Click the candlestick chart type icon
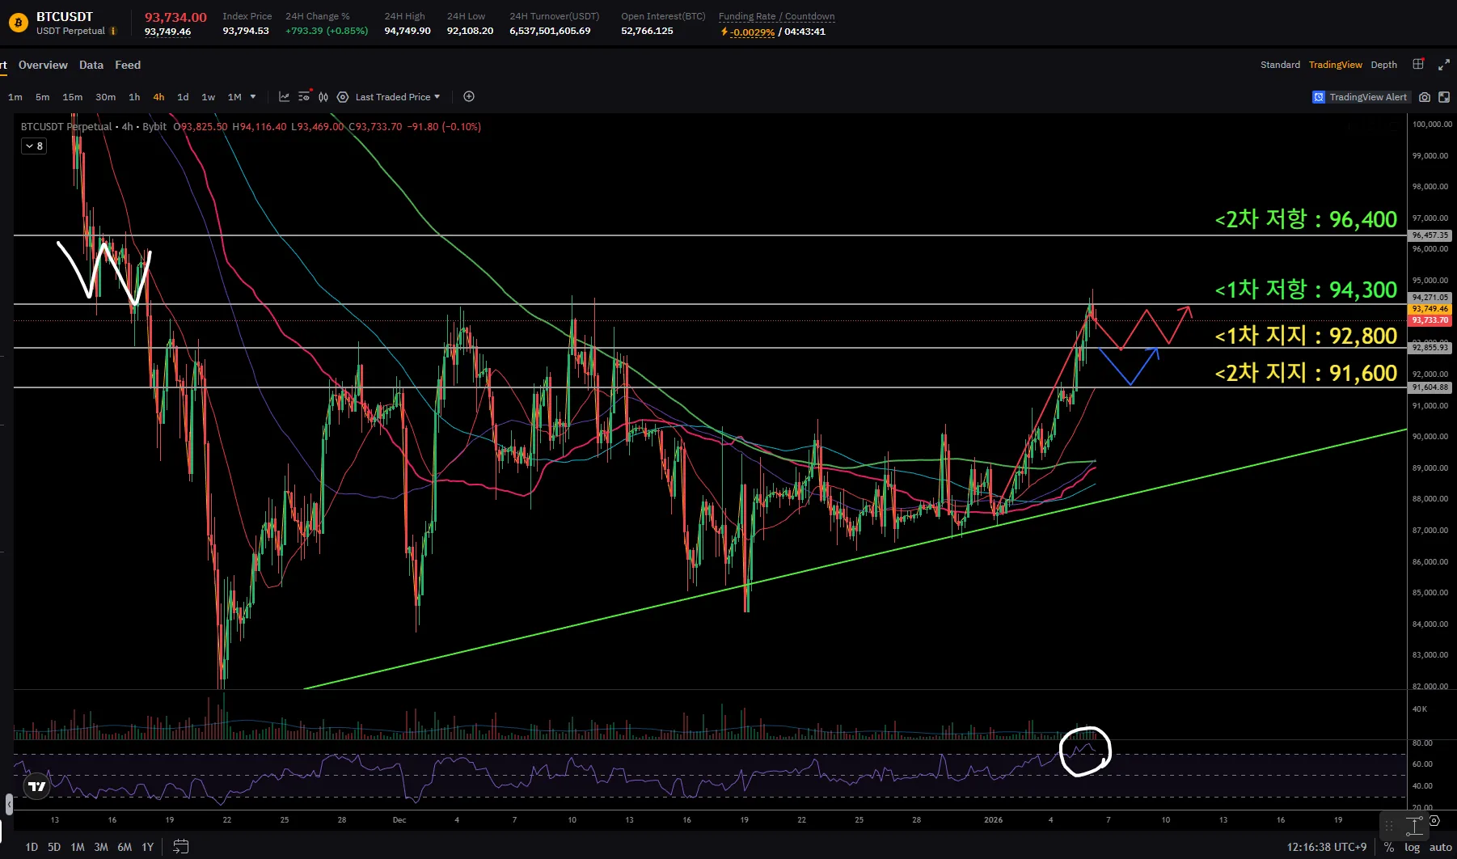Image resolution: width=1457 pixels, height=859 pixels. 323,97
